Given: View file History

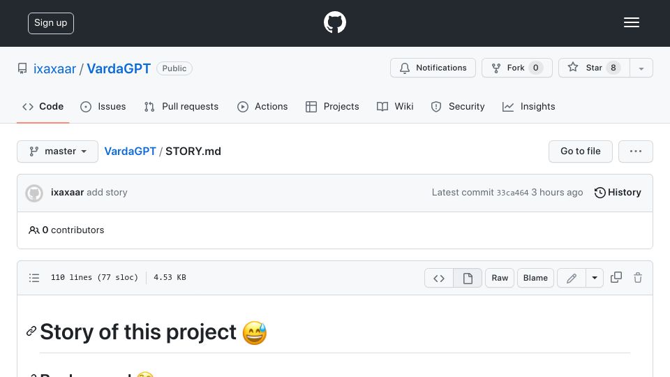Looking at the screenshot, I should (x=618, y=193).
